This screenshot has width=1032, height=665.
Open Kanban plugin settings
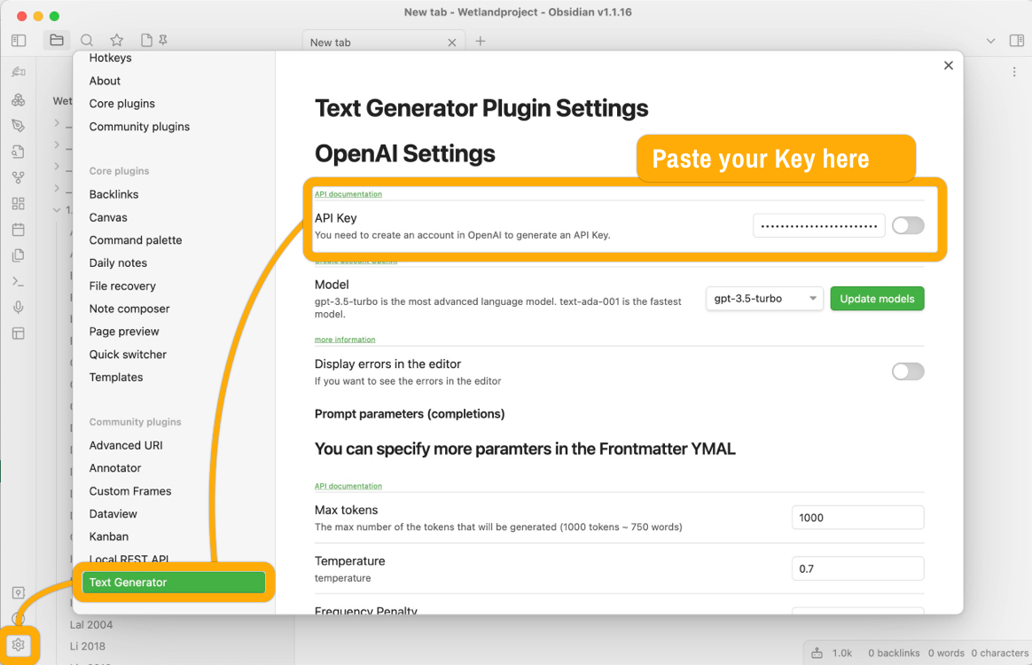tap(109, 536)
